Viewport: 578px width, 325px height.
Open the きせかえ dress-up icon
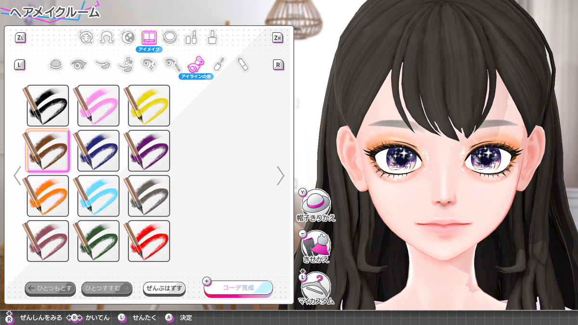click(x=315, y=245)
